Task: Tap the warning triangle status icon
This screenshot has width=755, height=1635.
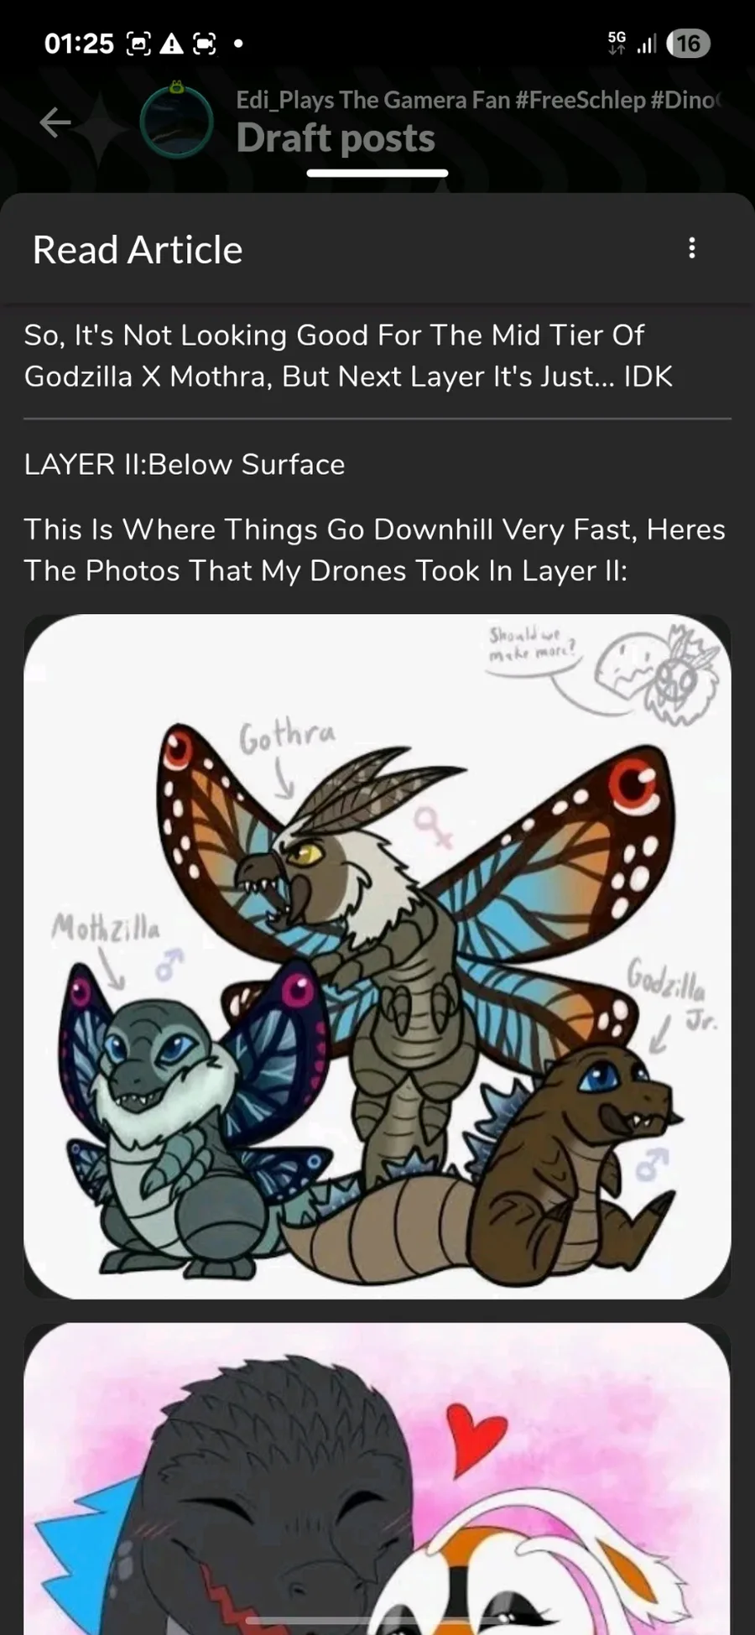Action: click(171, 44)
